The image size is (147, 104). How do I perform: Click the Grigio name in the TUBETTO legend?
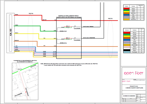click(133, 18)
